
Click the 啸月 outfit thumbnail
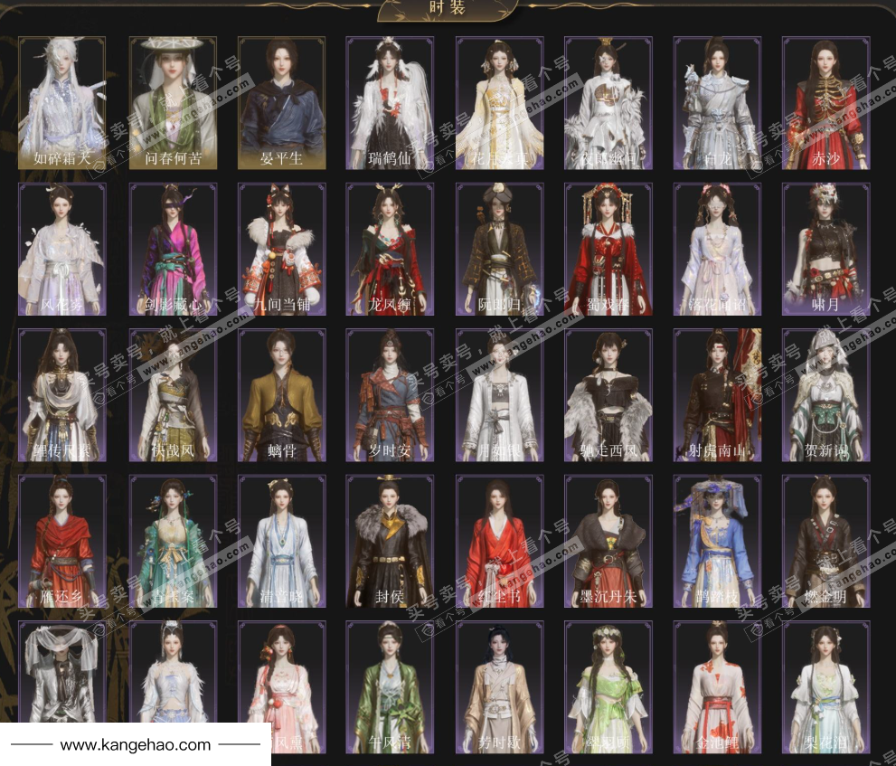click(x=825, y=249)
